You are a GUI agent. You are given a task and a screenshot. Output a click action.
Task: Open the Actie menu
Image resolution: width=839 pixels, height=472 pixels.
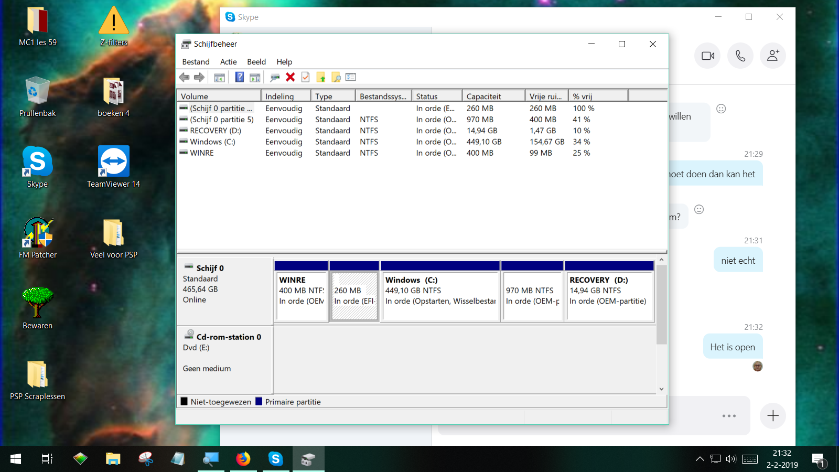coord(228,62)
